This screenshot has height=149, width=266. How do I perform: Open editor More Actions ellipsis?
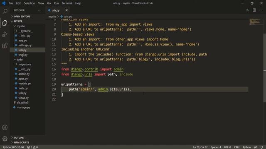(x=261, y=10)
